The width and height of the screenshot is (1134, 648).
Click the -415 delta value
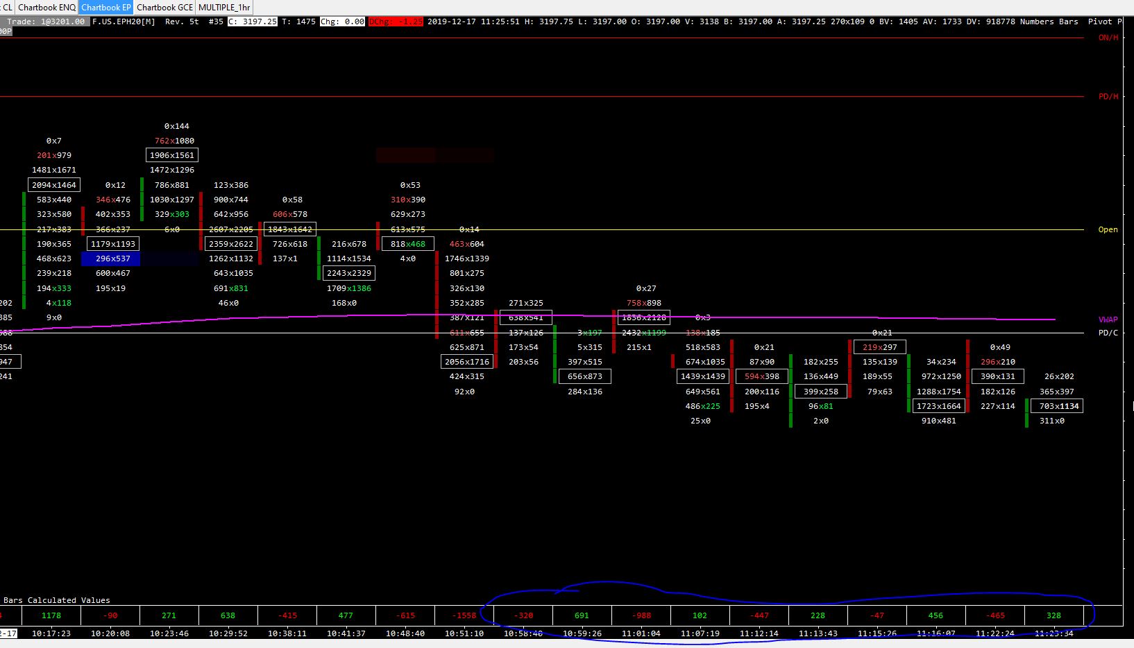pyautogui.click(x=287, y=615)
